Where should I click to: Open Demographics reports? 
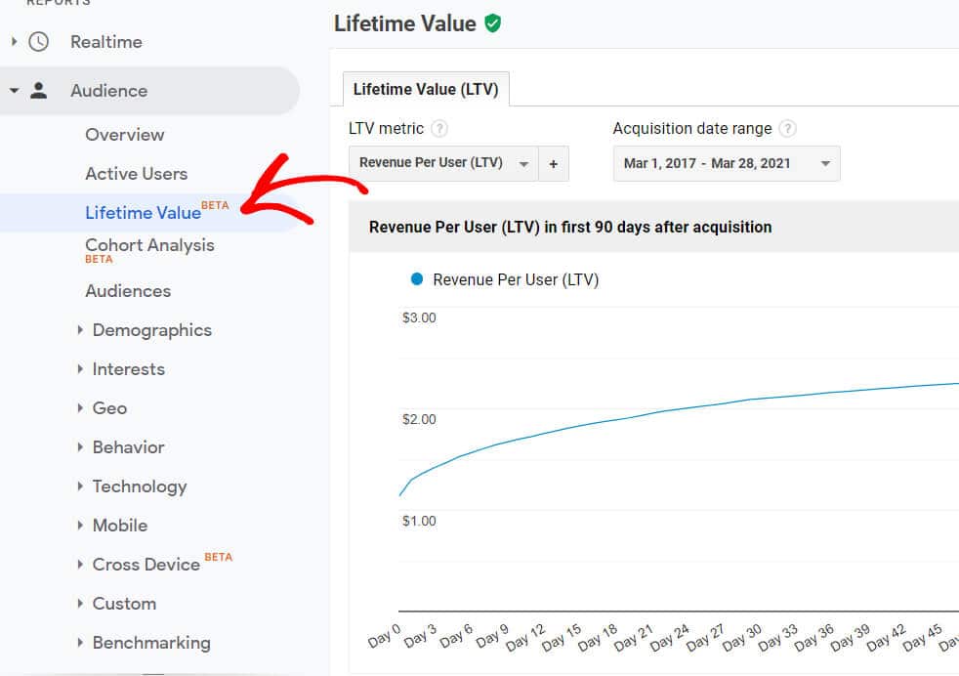point(151,330)
